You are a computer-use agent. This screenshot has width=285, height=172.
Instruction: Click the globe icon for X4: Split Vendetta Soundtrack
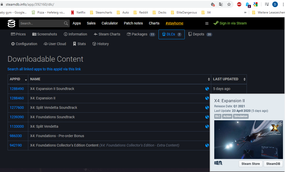coord(207,108)
